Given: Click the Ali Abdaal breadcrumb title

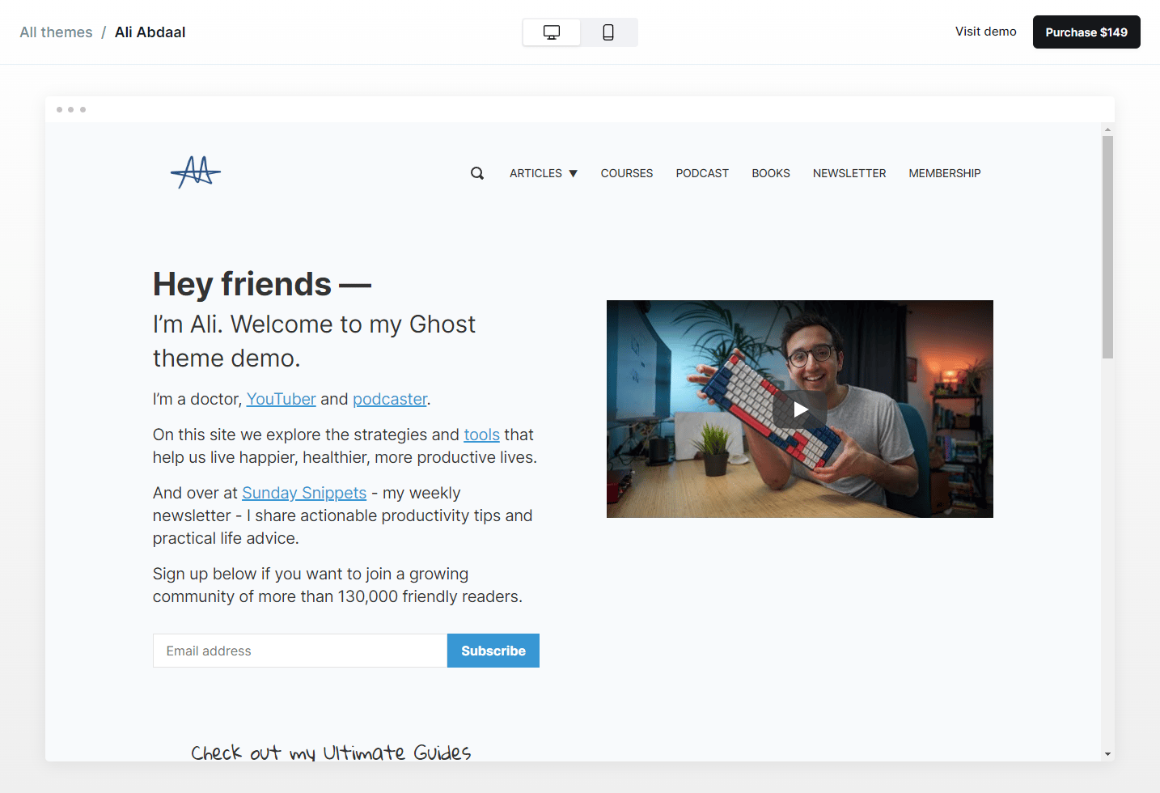Looking at the screenshot, I should pyautogui.click(x=150, y=32).
